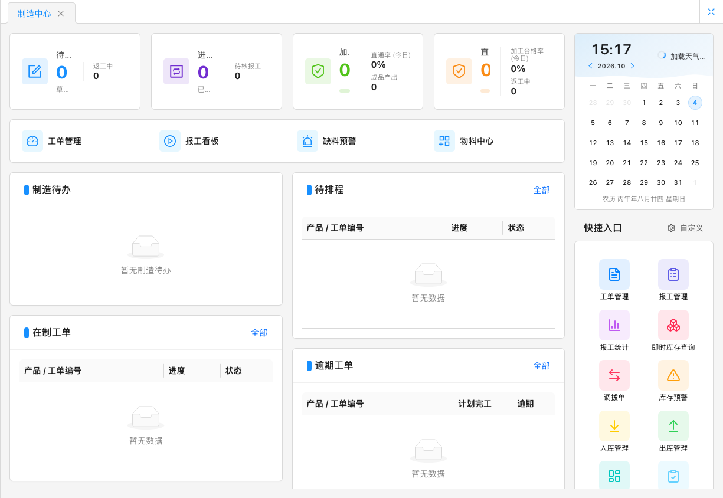Viewport: 723px width, 498px height.
Task: Open 调拨单 transfer arrows icon
Action: (x=614, y=375)
